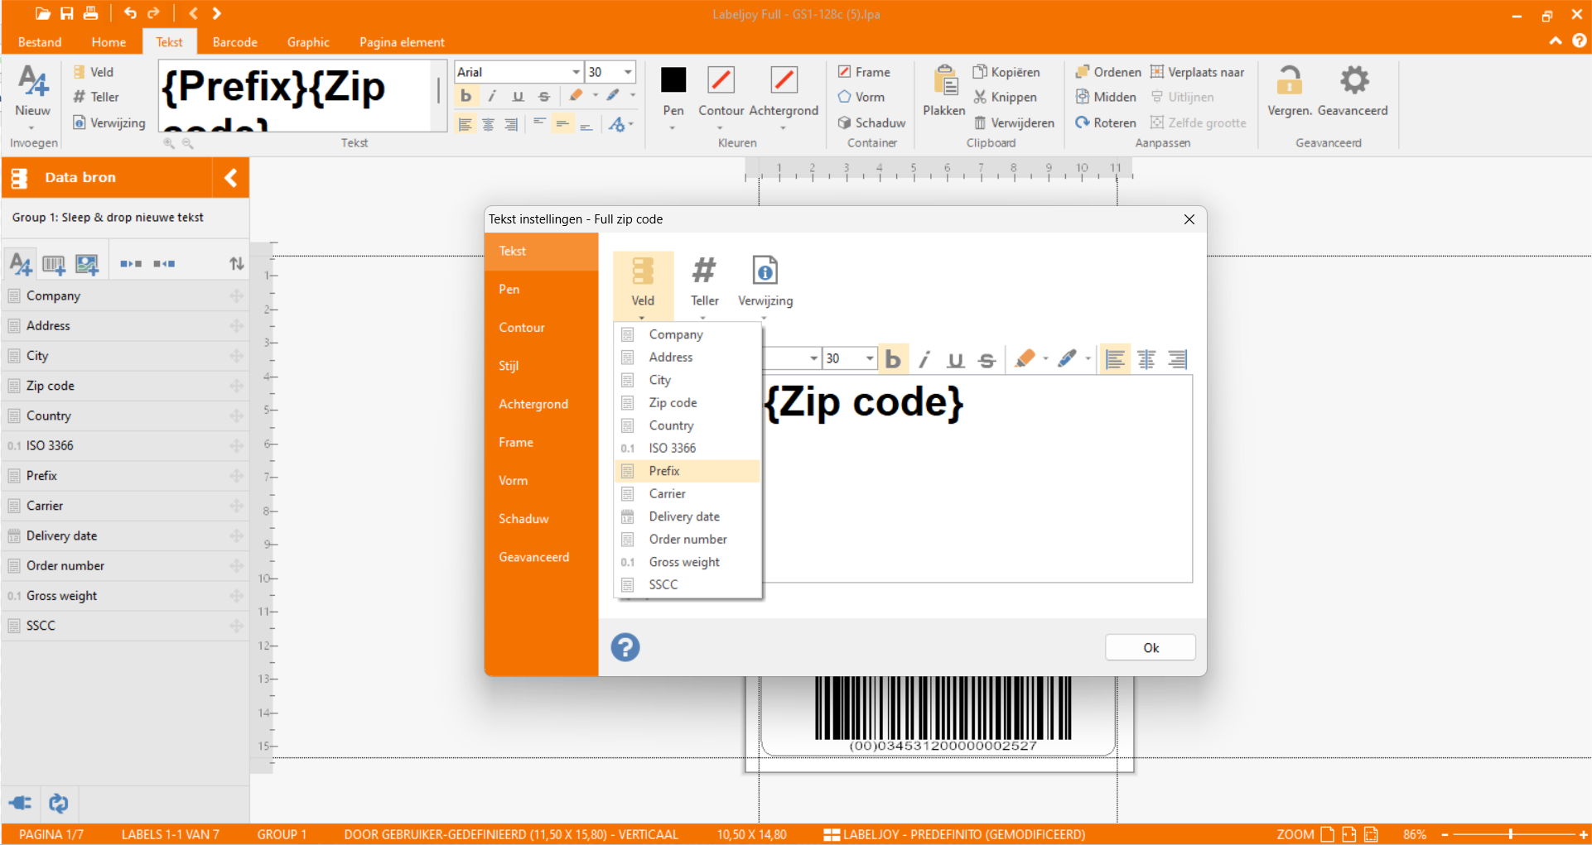
Task: Set left alignment in dialog toolbar
Action: [x=1115, y=359]
